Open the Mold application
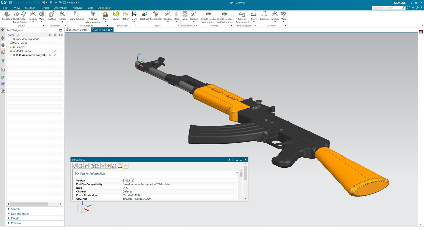The image size is (424, 230). coord(185,16)
